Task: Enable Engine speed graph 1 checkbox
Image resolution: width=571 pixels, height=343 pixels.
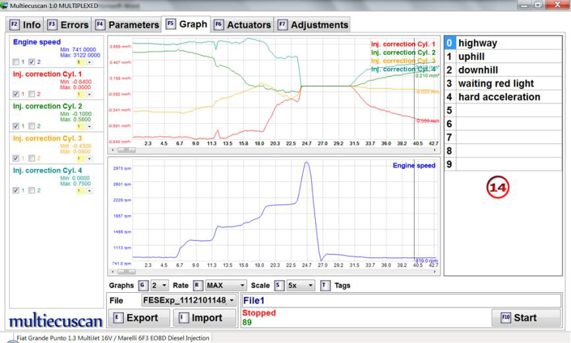Action: pyautogui.click(x=16, y=62)
